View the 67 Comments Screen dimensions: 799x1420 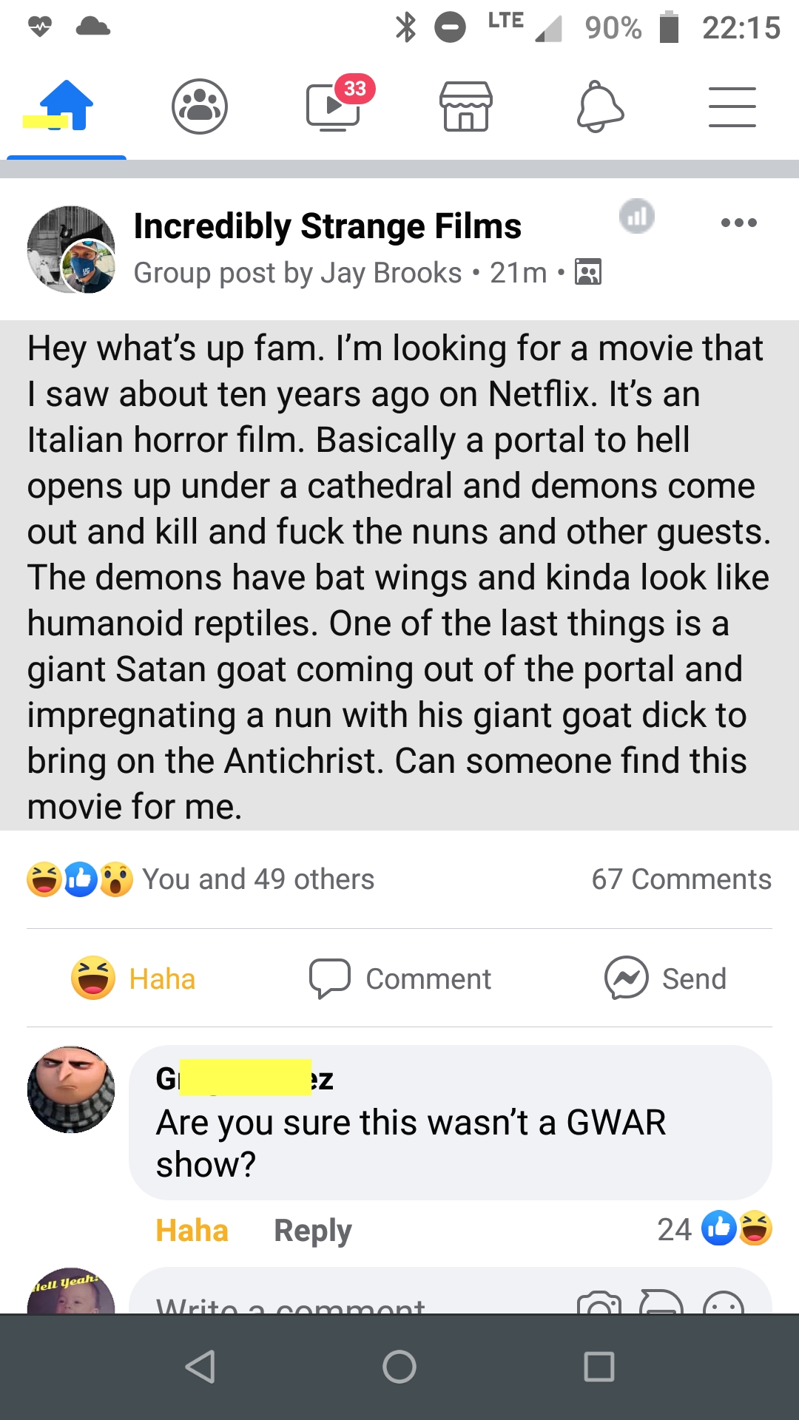click(x=681, y=879)
